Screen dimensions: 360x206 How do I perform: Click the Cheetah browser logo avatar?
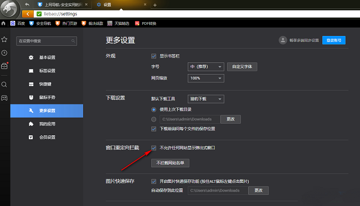[9, 9]
